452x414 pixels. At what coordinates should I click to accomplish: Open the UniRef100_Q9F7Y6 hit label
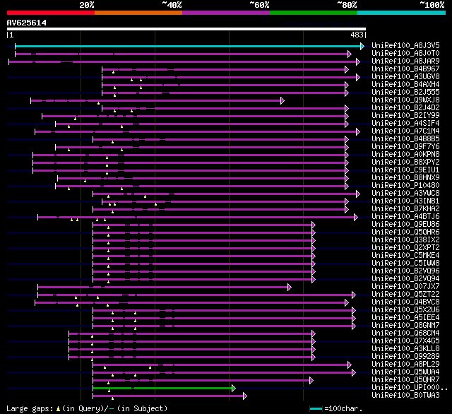[x=405, y=147]
